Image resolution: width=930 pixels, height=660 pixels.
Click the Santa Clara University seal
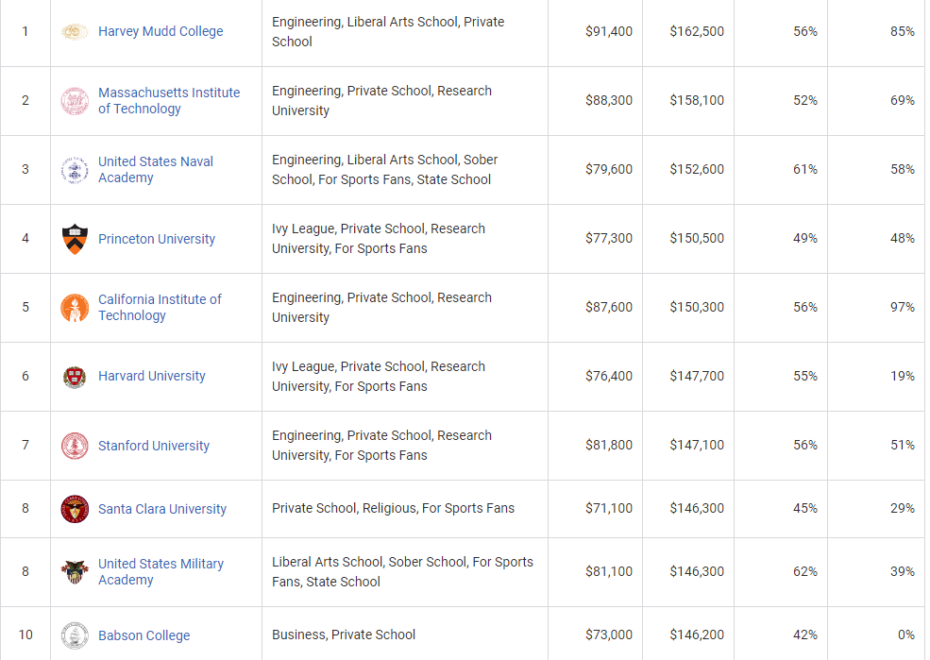pyautogui.click(x=75, y=509)
